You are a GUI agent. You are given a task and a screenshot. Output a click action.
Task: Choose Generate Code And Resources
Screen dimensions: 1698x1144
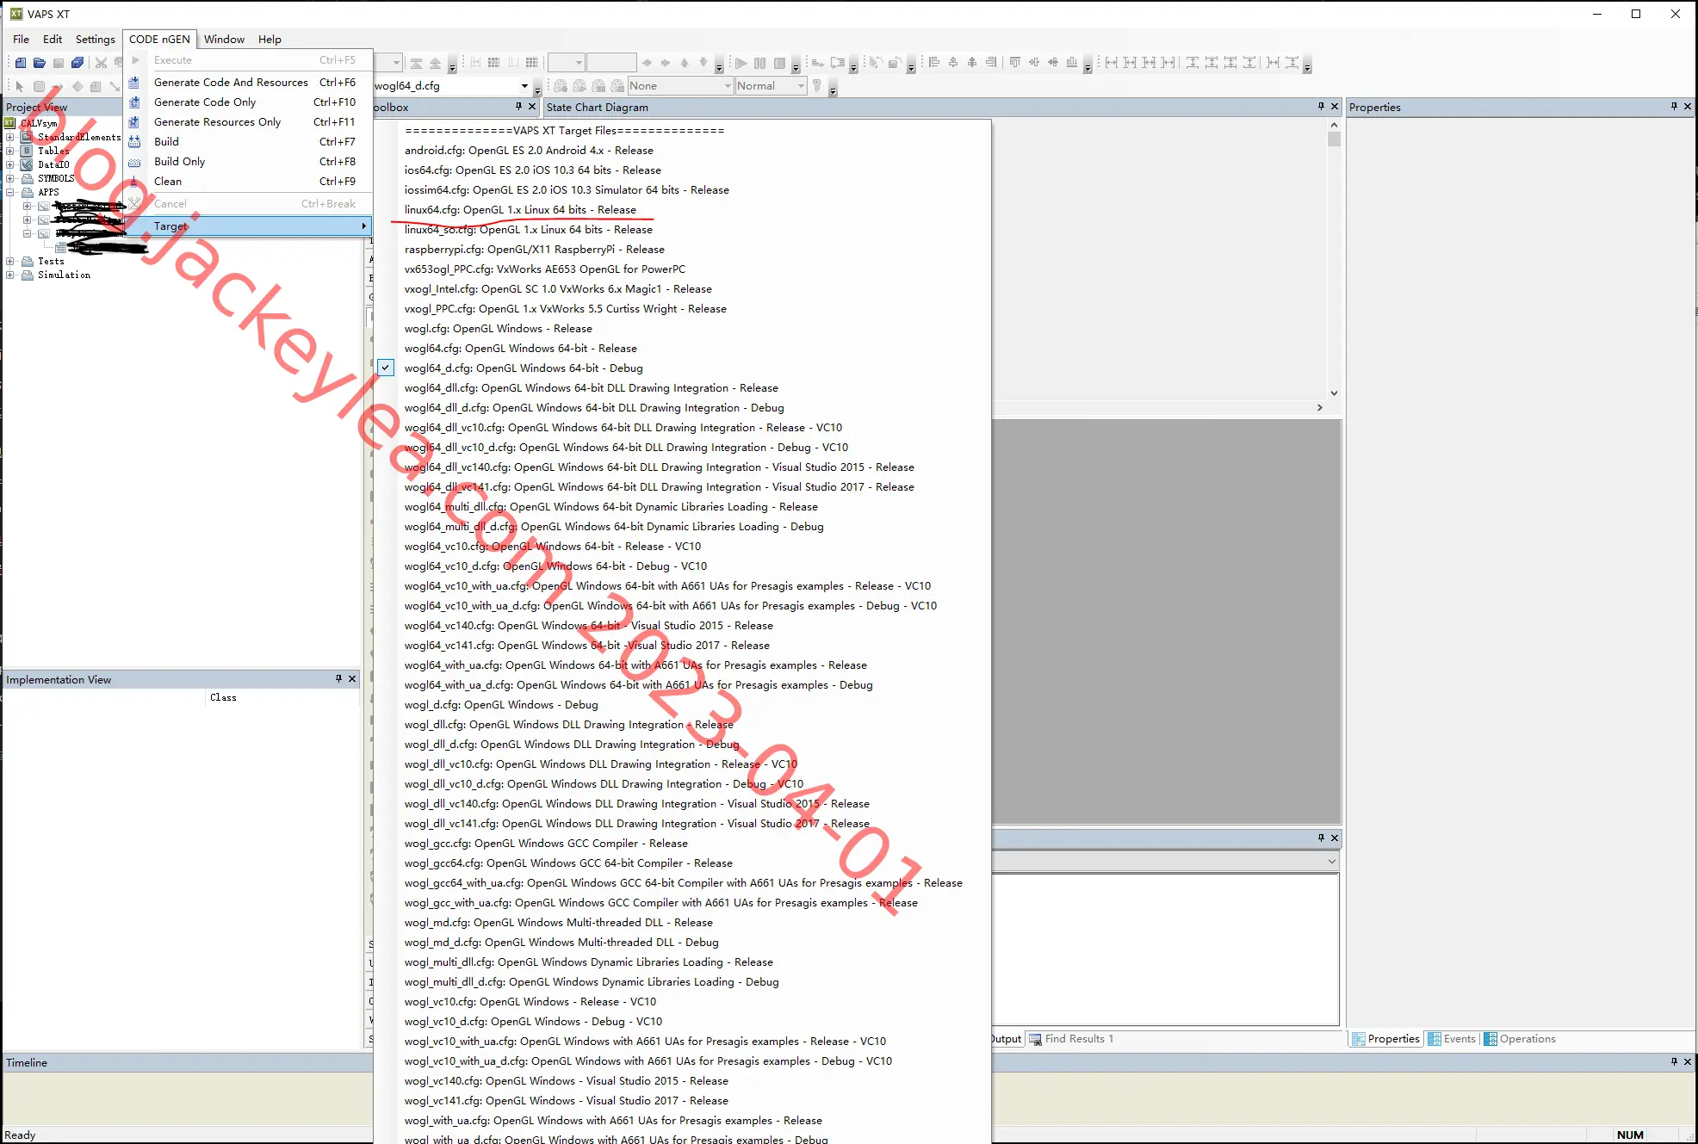coord(249,82)
